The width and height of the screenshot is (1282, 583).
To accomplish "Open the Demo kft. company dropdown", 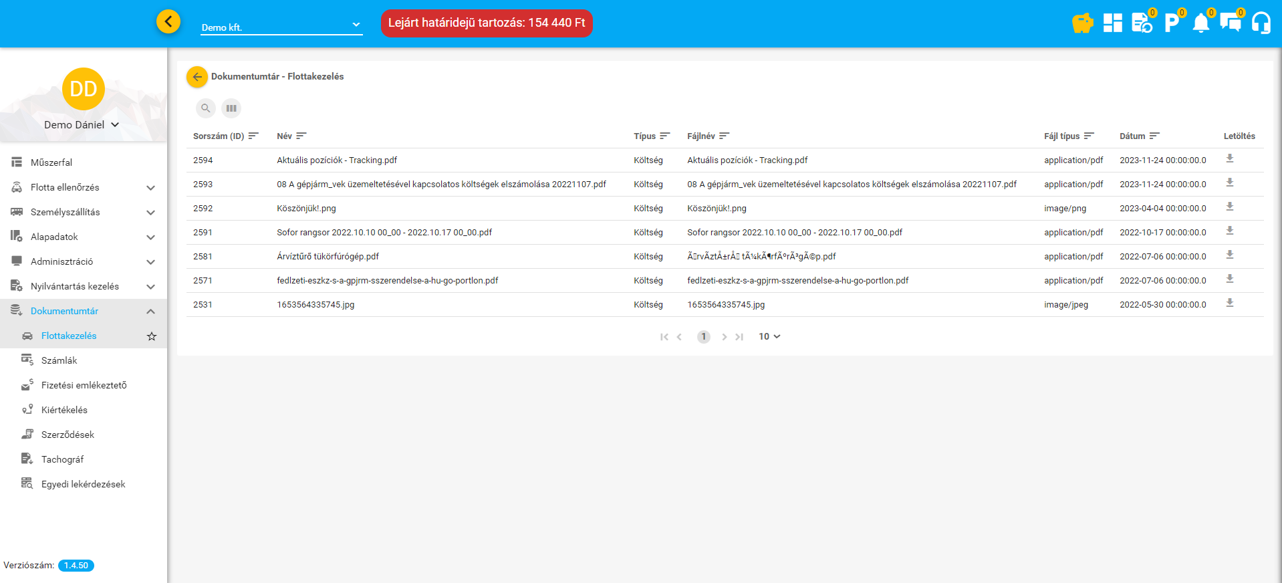I will 281,27.
